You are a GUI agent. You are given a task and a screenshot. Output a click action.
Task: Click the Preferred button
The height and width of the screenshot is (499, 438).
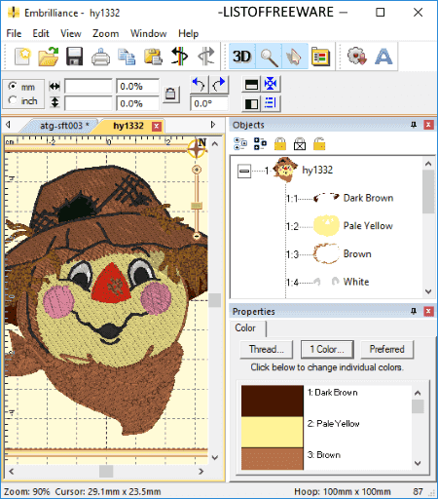point(387,349)
